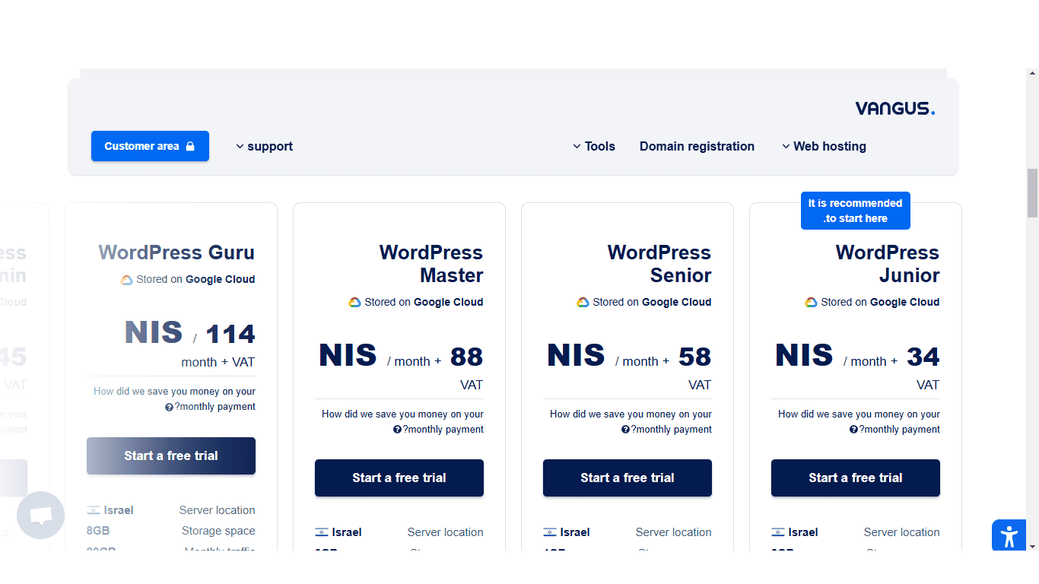Start a free trial for WordPress Senior

[628, 478]
